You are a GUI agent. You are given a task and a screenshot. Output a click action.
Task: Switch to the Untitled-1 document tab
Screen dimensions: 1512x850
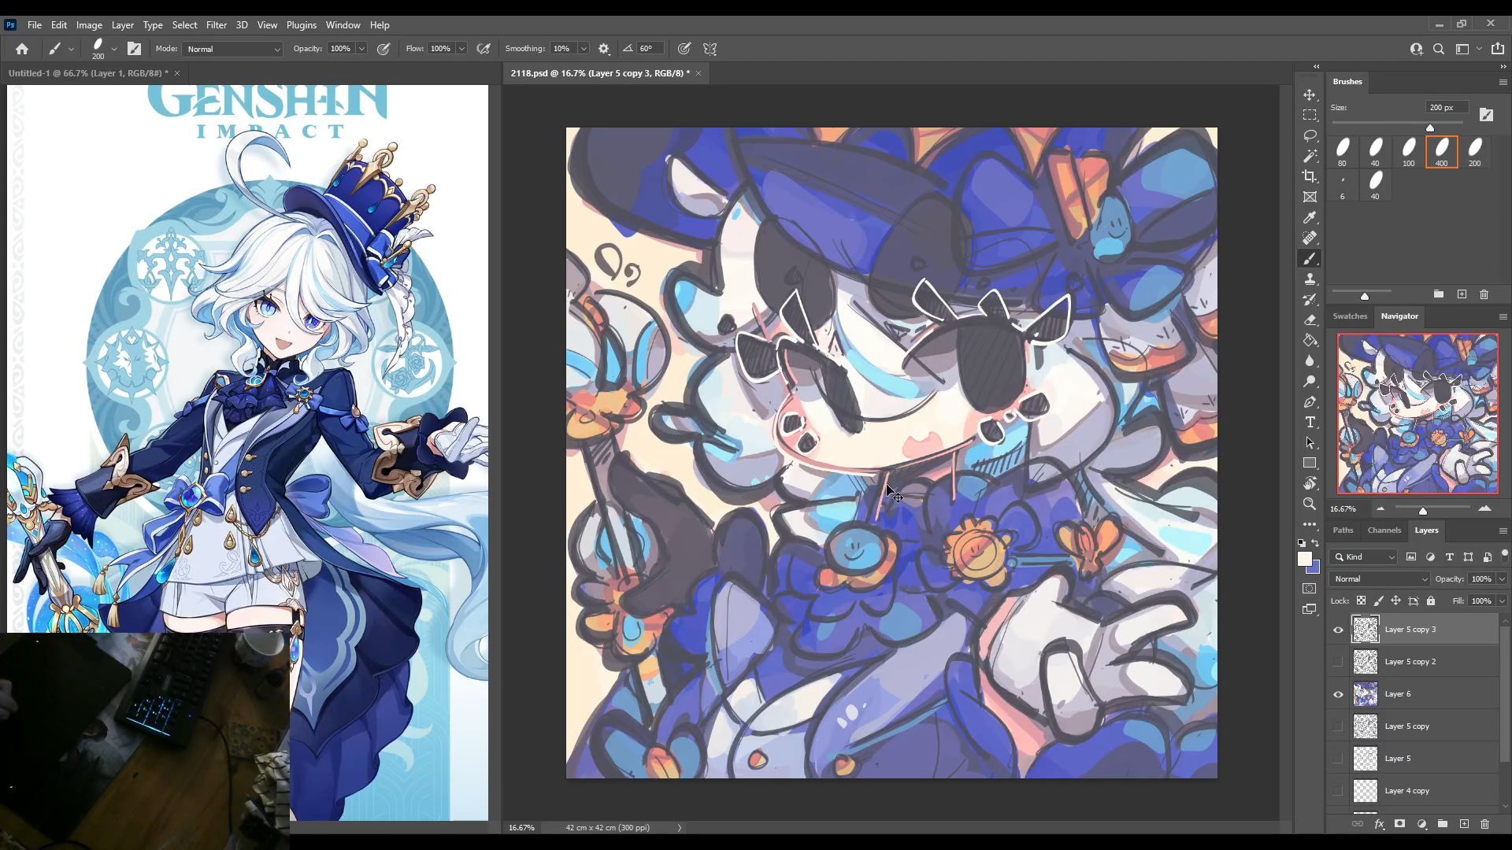pyautogui.click(x=87, y=73)
